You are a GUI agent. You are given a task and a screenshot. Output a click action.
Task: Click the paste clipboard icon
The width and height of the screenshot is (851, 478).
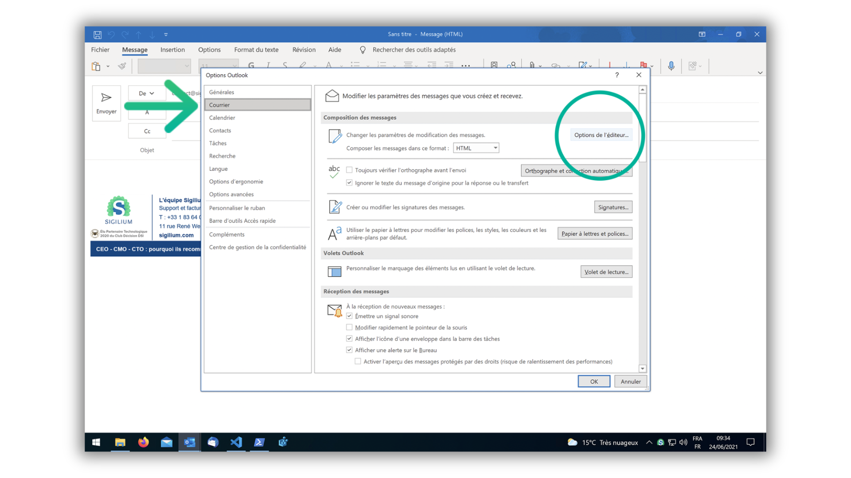pyautogui.click(x=96, y=66)
